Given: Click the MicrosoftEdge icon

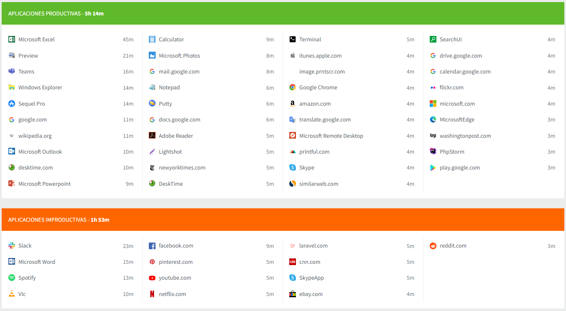Looking at the screenshot, I should point(433,119).
